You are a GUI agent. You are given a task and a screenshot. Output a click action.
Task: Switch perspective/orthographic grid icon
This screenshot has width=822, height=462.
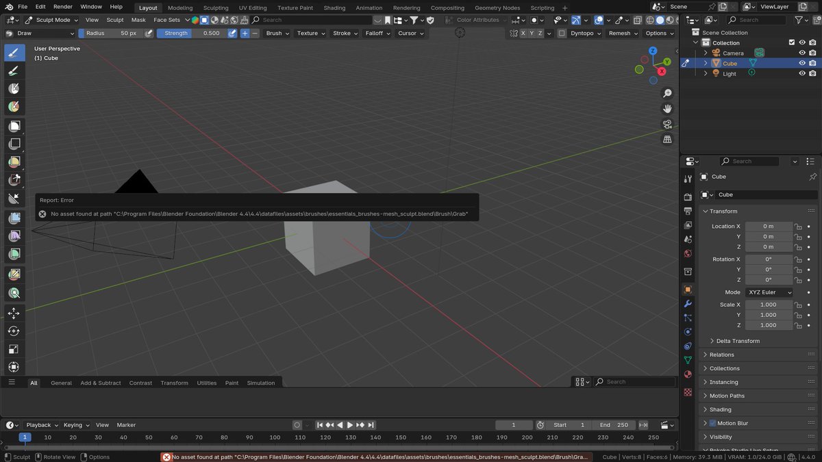[667, 139]
